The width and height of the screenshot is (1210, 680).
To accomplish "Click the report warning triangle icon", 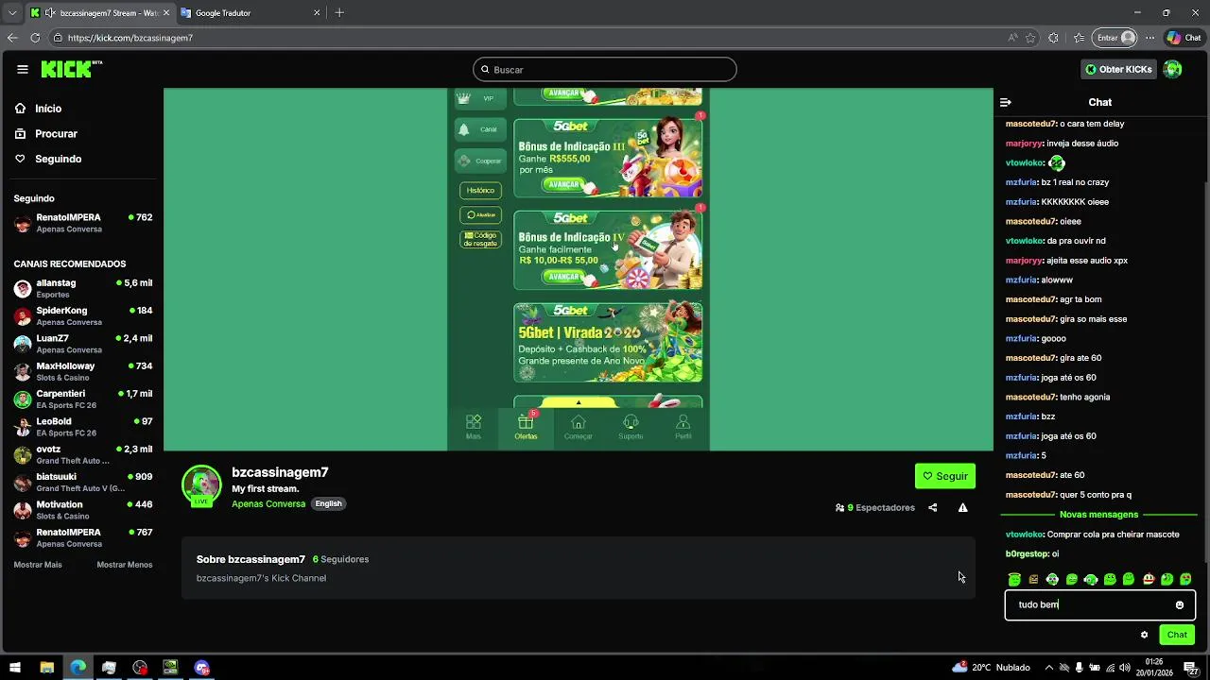I will tap(962, 508).
